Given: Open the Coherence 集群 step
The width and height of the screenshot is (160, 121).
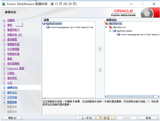Looking at the screenshot, I should tap(16, 69).
